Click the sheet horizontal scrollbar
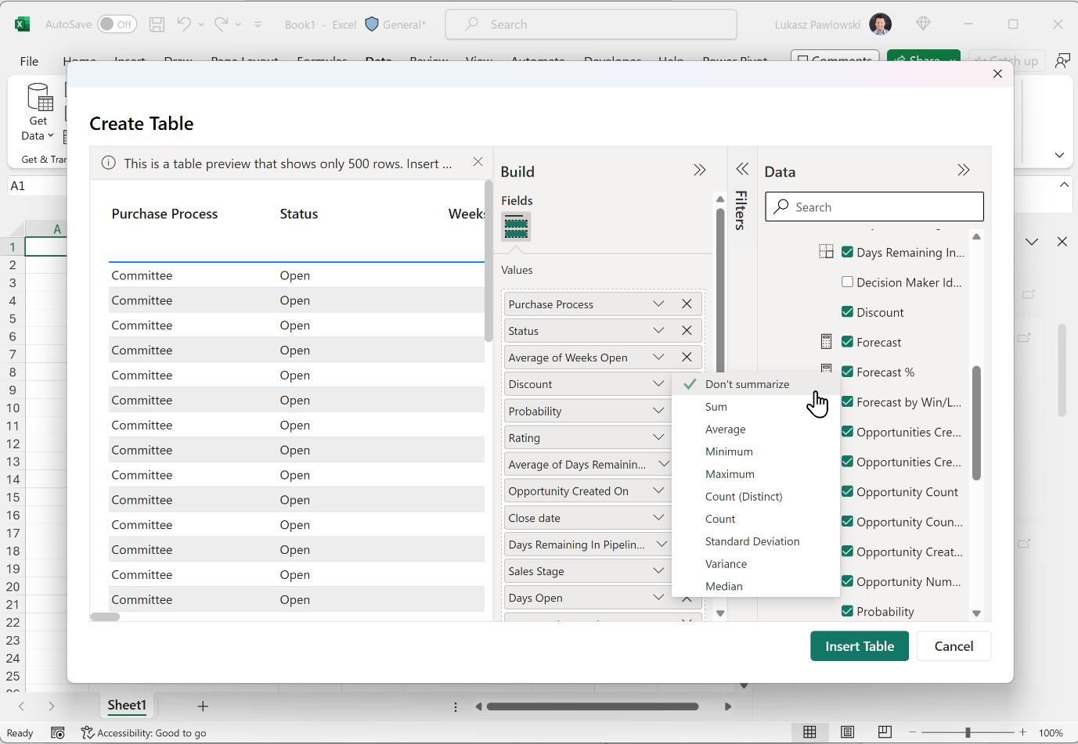 click(593, 706)
